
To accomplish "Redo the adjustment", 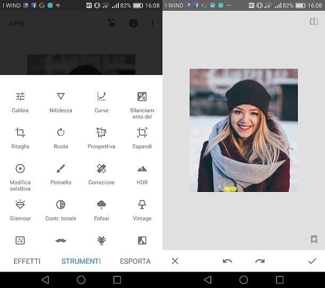I will pos(260,261).
